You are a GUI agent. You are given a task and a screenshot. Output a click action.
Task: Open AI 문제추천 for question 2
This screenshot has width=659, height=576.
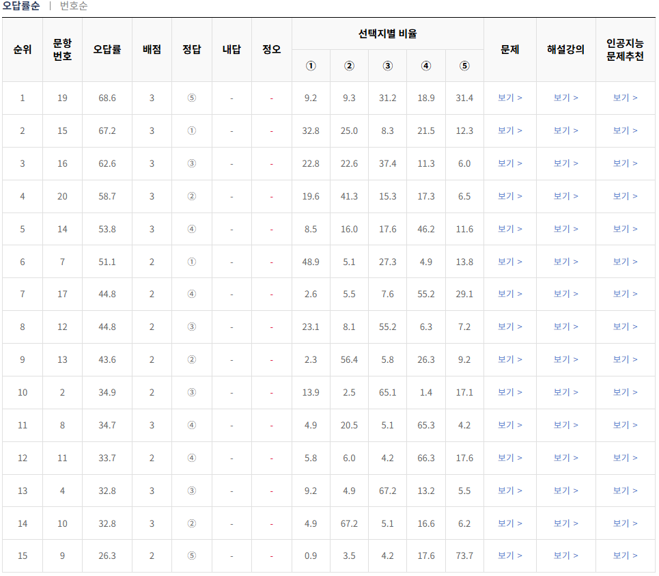point(625,392)
